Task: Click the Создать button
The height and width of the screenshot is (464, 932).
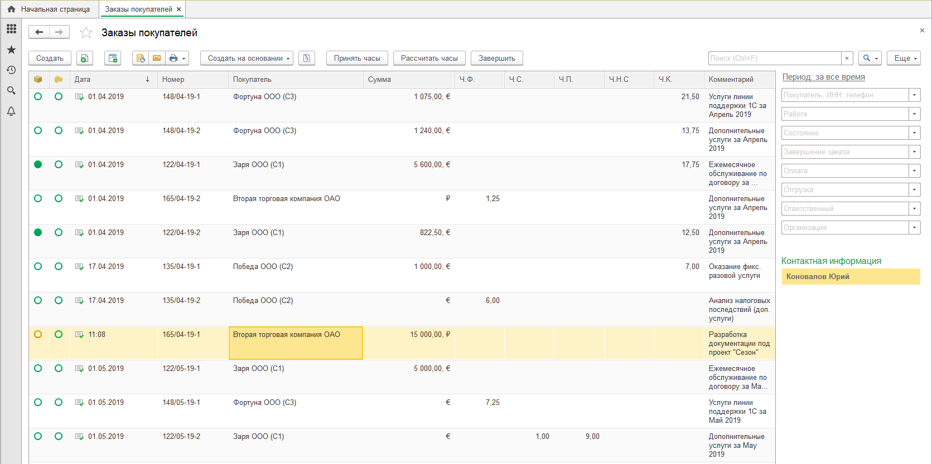Action: point(50,58)
